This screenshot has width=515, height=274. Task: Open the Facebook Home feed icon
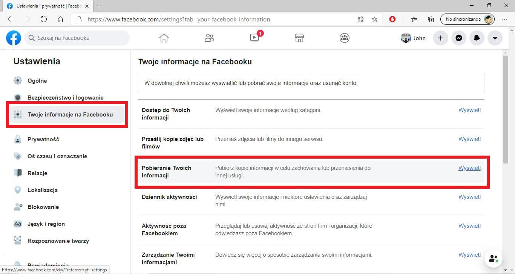coord(164,38)
